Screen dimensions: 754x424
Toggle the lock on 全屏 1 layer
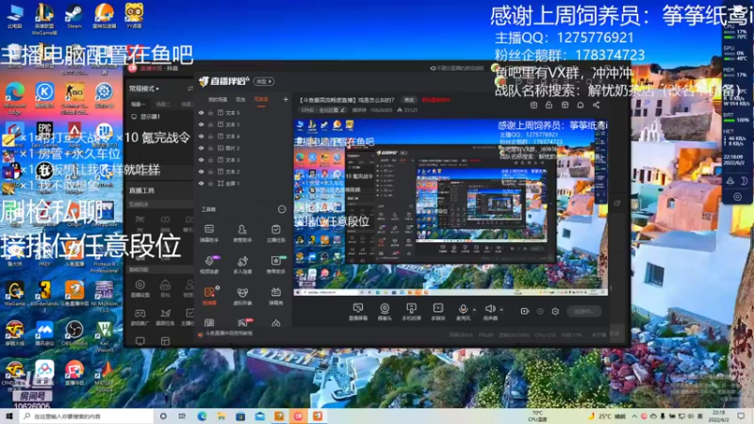210,184
